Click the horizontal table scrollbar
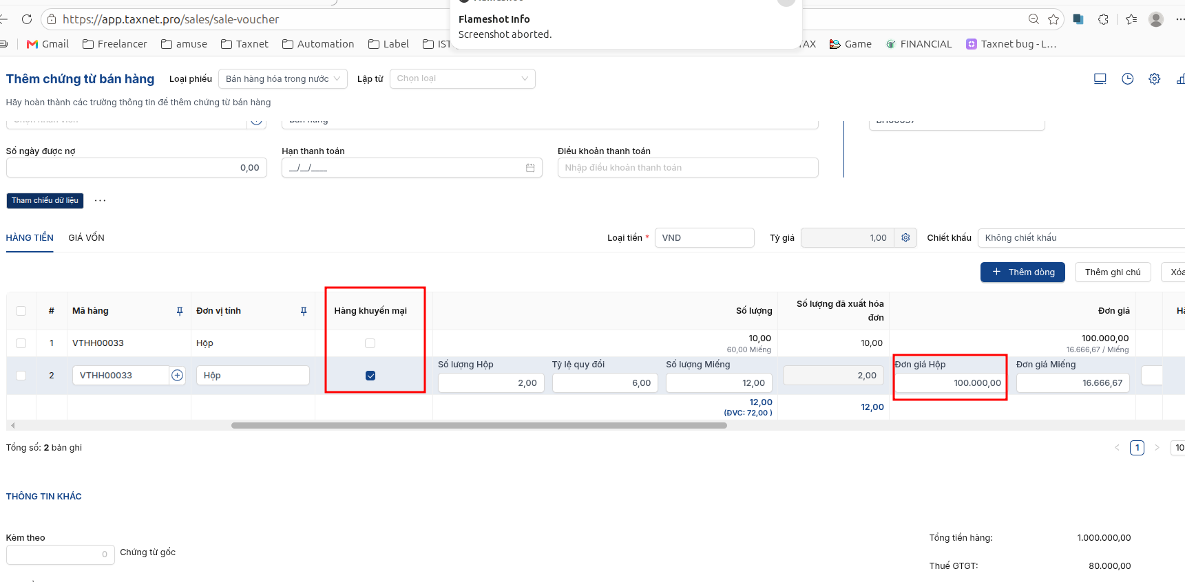Image resolution: width=1185 pixels, height=582 pixels. (479, 425)
